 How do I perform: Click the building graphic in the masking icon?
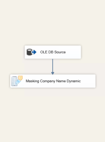14,81
